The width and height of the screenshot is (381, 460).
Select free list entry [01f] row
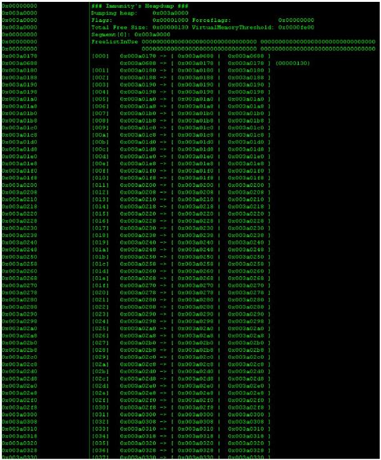pyautogui.click(x=181, y=286)
